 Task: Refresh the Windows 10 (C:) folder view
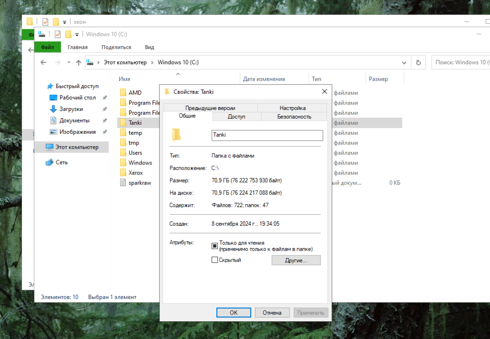click(x=418, y=63)
